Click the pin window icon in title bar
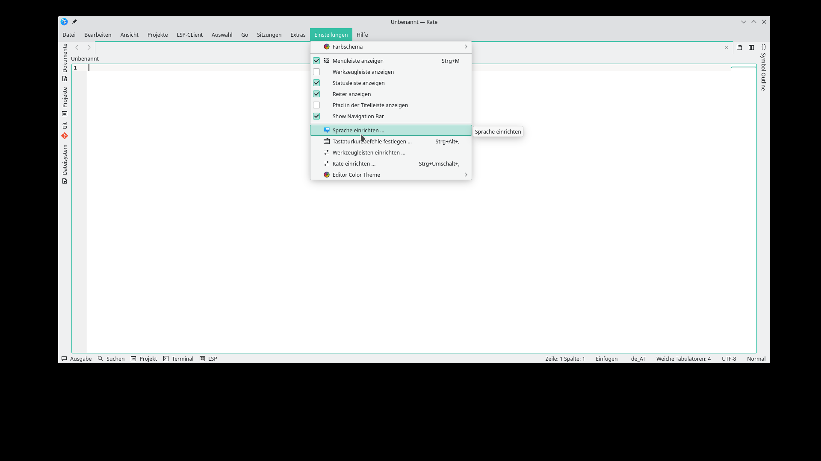The height and width of the screenshot is (461, 821). [x=74, y=22]
